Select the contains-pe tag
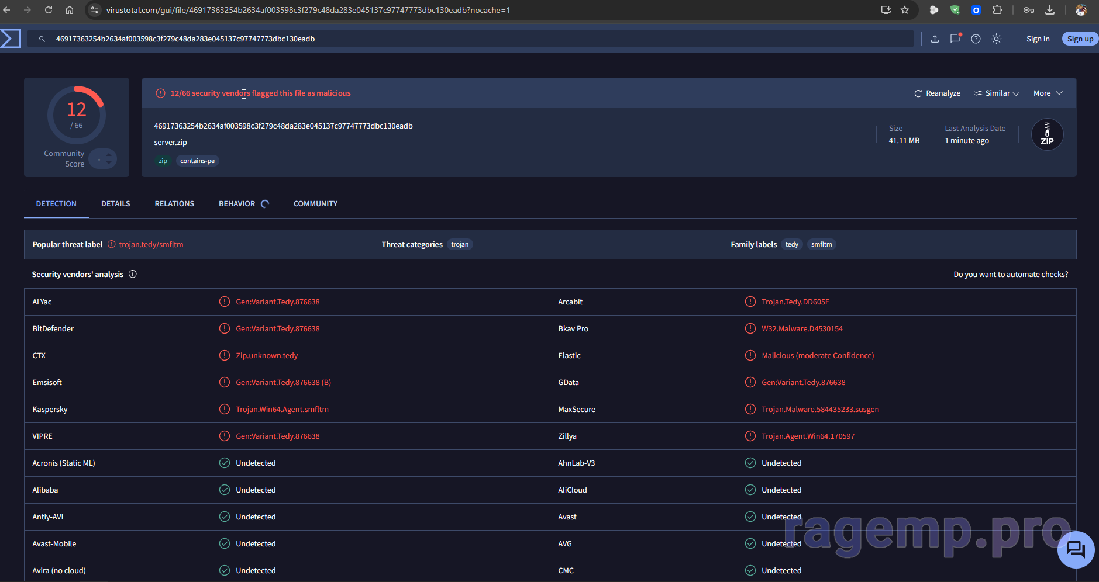 [197, 161]
